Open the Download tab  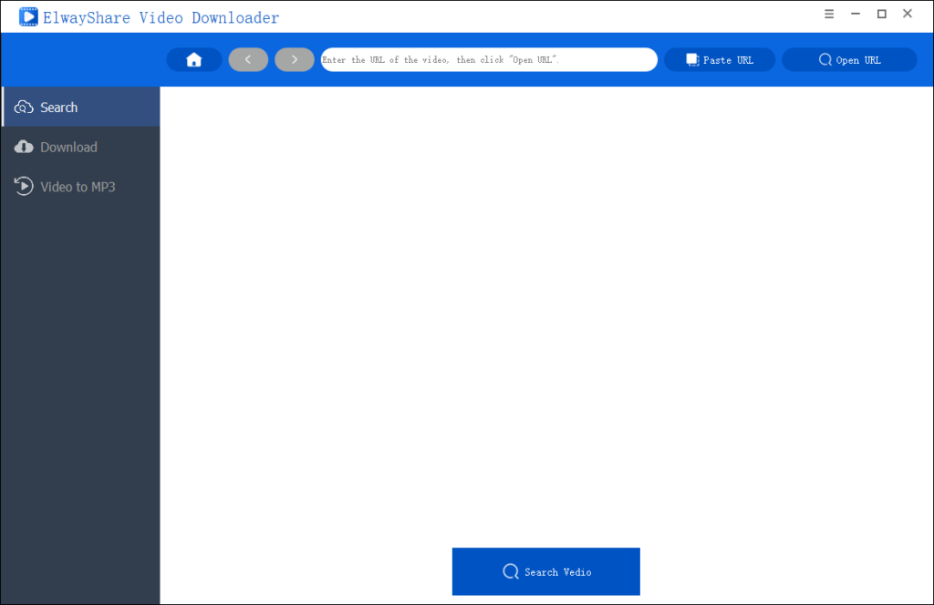(68, 148)
